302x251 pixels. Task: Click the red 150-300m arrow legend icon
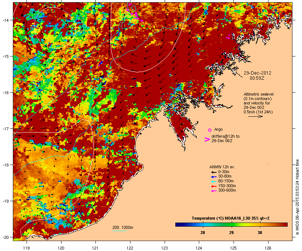[214, 186]
